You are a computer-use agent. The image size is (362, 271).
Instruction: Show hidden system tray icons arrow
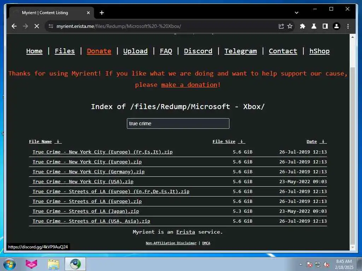pyautogui.click(x=300, y=265)
